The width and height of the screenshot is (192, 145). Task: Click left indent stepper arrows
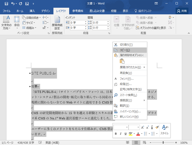86,23
